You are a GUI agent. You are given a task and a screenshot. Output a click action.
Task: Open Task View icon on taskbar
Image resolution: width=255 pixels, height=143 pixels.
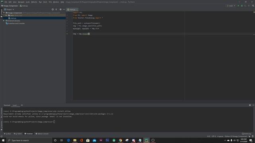click(62, 140)
